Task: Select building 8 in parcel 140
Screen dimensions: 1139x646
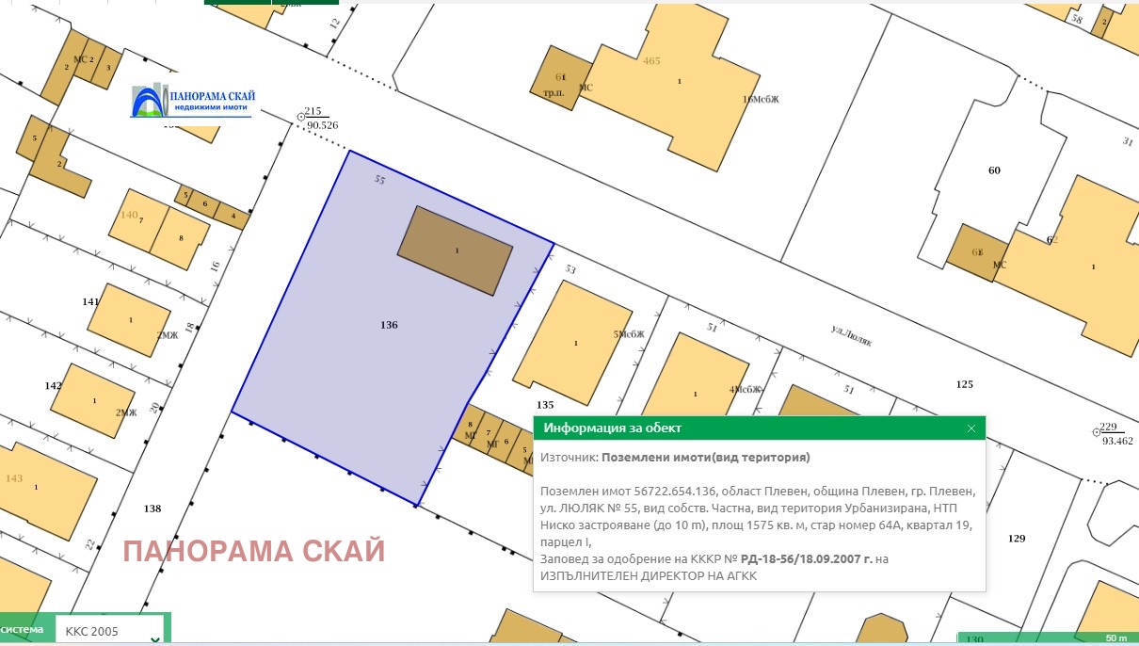Action: 181,238
